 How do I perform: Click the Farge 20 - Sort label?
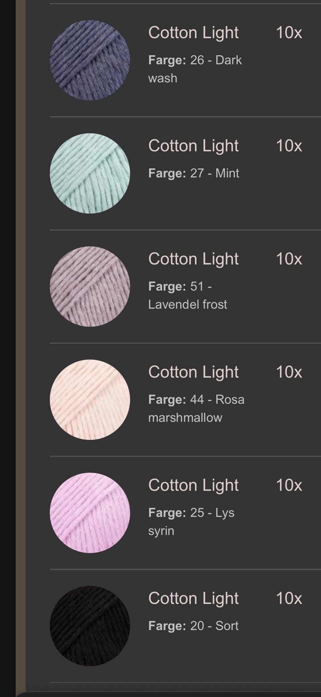[193, 626]
